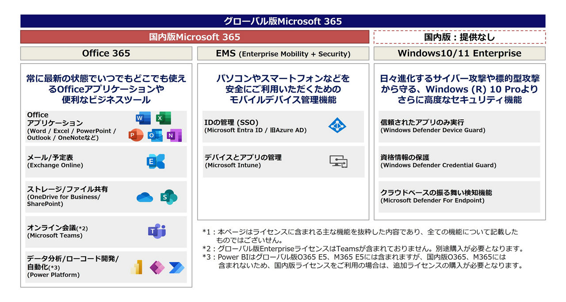This screenshot has height=302, width=566.
Task: Click the 資格情報の保護 label
Action: (x=405, y=157)
